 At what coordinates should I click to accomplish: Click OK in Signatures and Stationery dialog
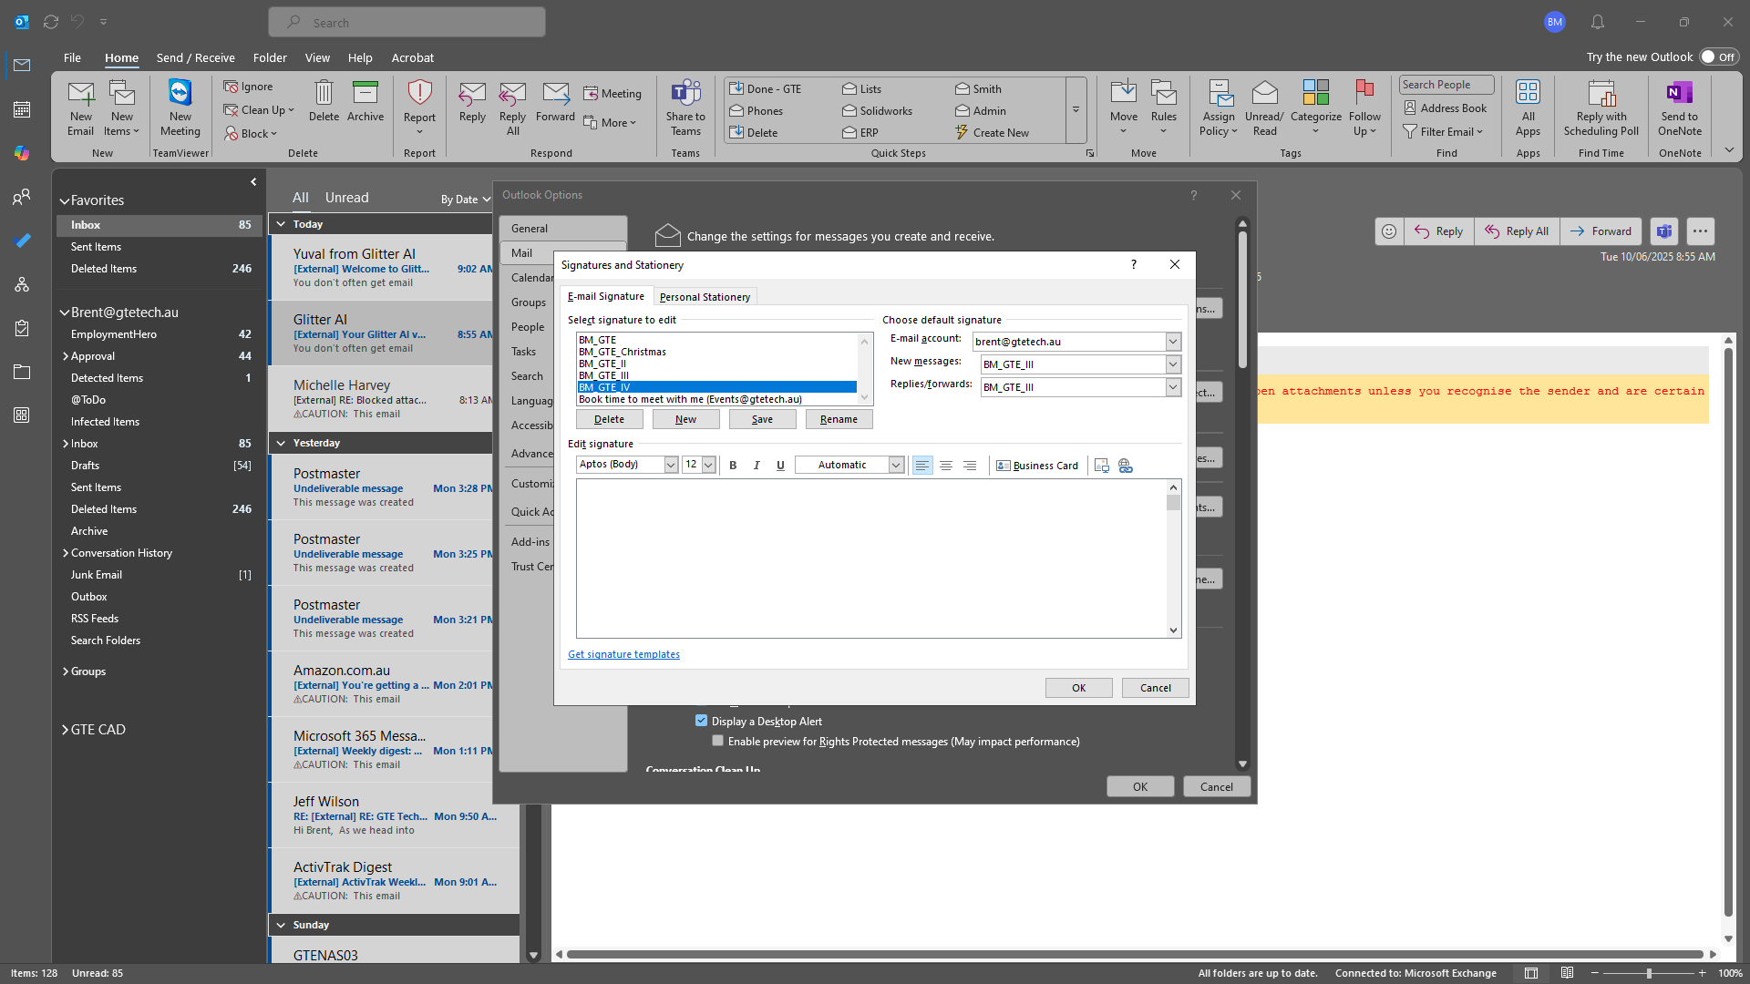1078,688
